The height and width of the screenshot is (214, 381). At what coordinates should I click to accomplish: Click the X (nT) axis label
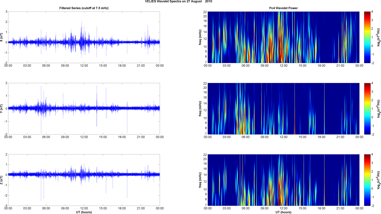[2, 37]
